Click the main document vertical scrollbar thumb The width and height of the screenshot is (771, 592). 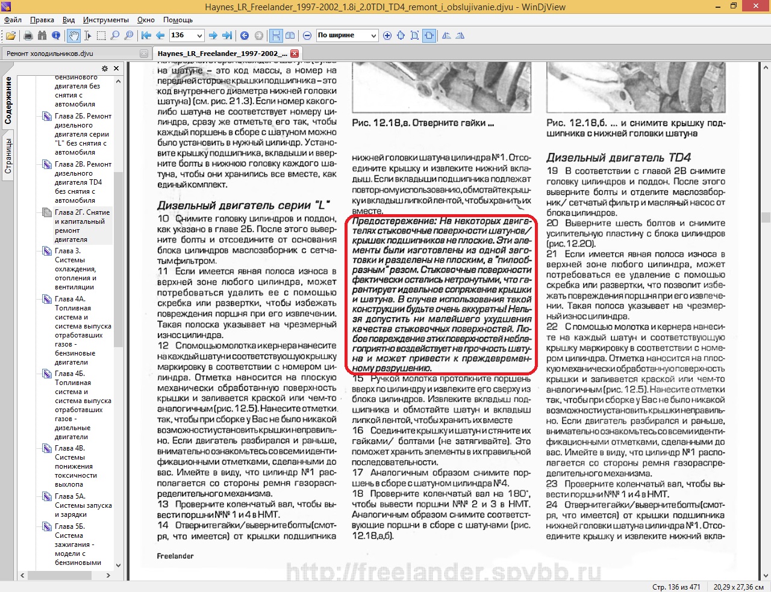pyautogui.click(x=766, y=217)
